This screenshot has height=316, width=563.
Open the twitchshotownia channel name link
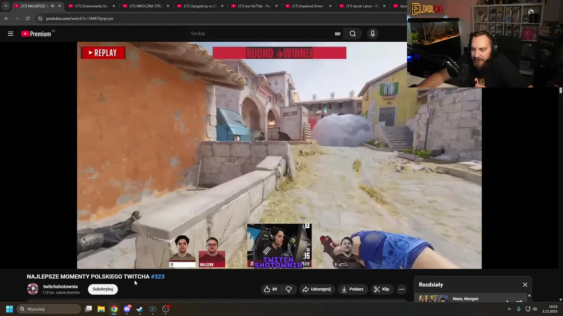(60, 287)
